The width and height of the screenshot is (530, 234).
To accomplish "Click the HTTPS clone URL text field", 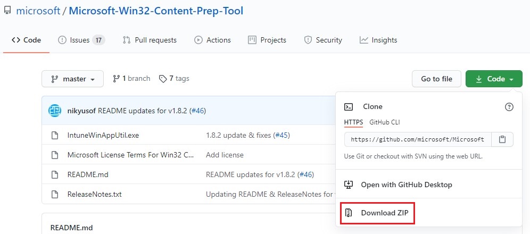I will [x=417, y=139].
